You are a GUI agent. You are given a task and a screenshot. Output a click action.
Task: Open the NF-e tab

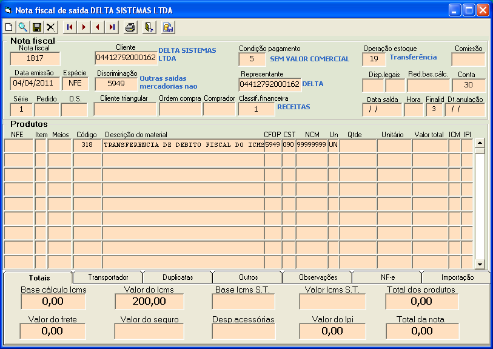click(387, 277)
